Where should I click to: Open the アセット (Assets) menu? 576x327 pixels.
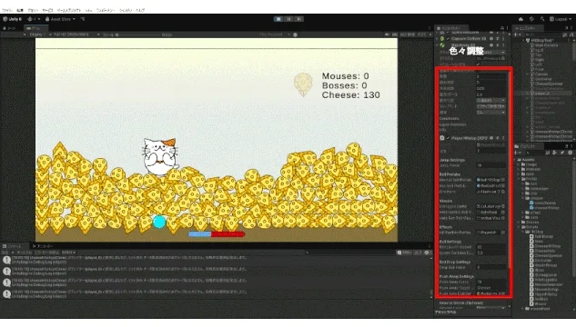(x=33, y=10)
